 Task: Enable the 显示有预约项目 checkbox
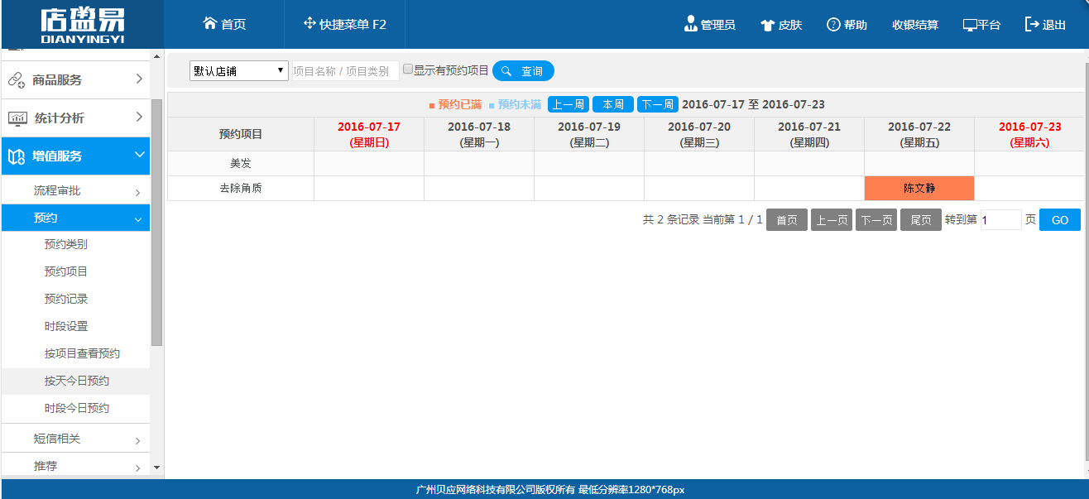408,70
